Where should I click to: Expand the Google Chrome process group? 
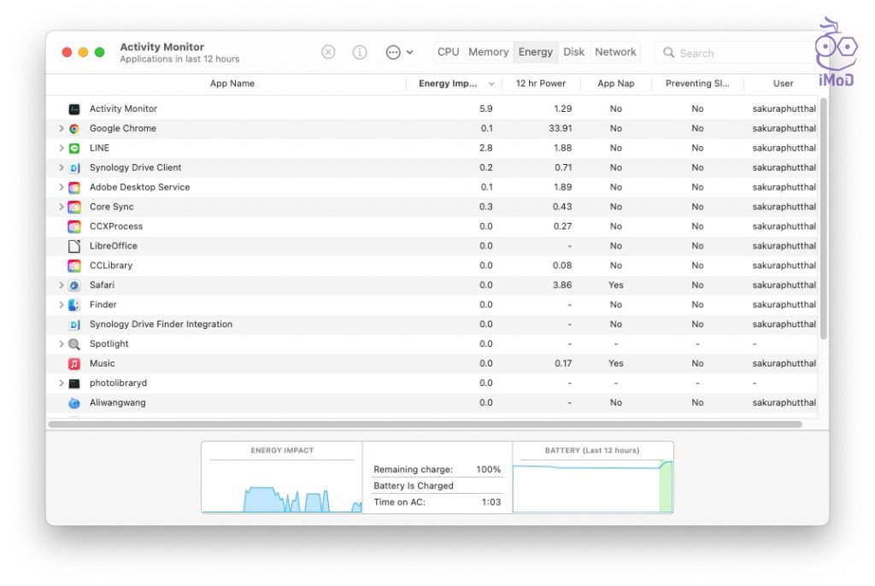[x=60, y=128]
